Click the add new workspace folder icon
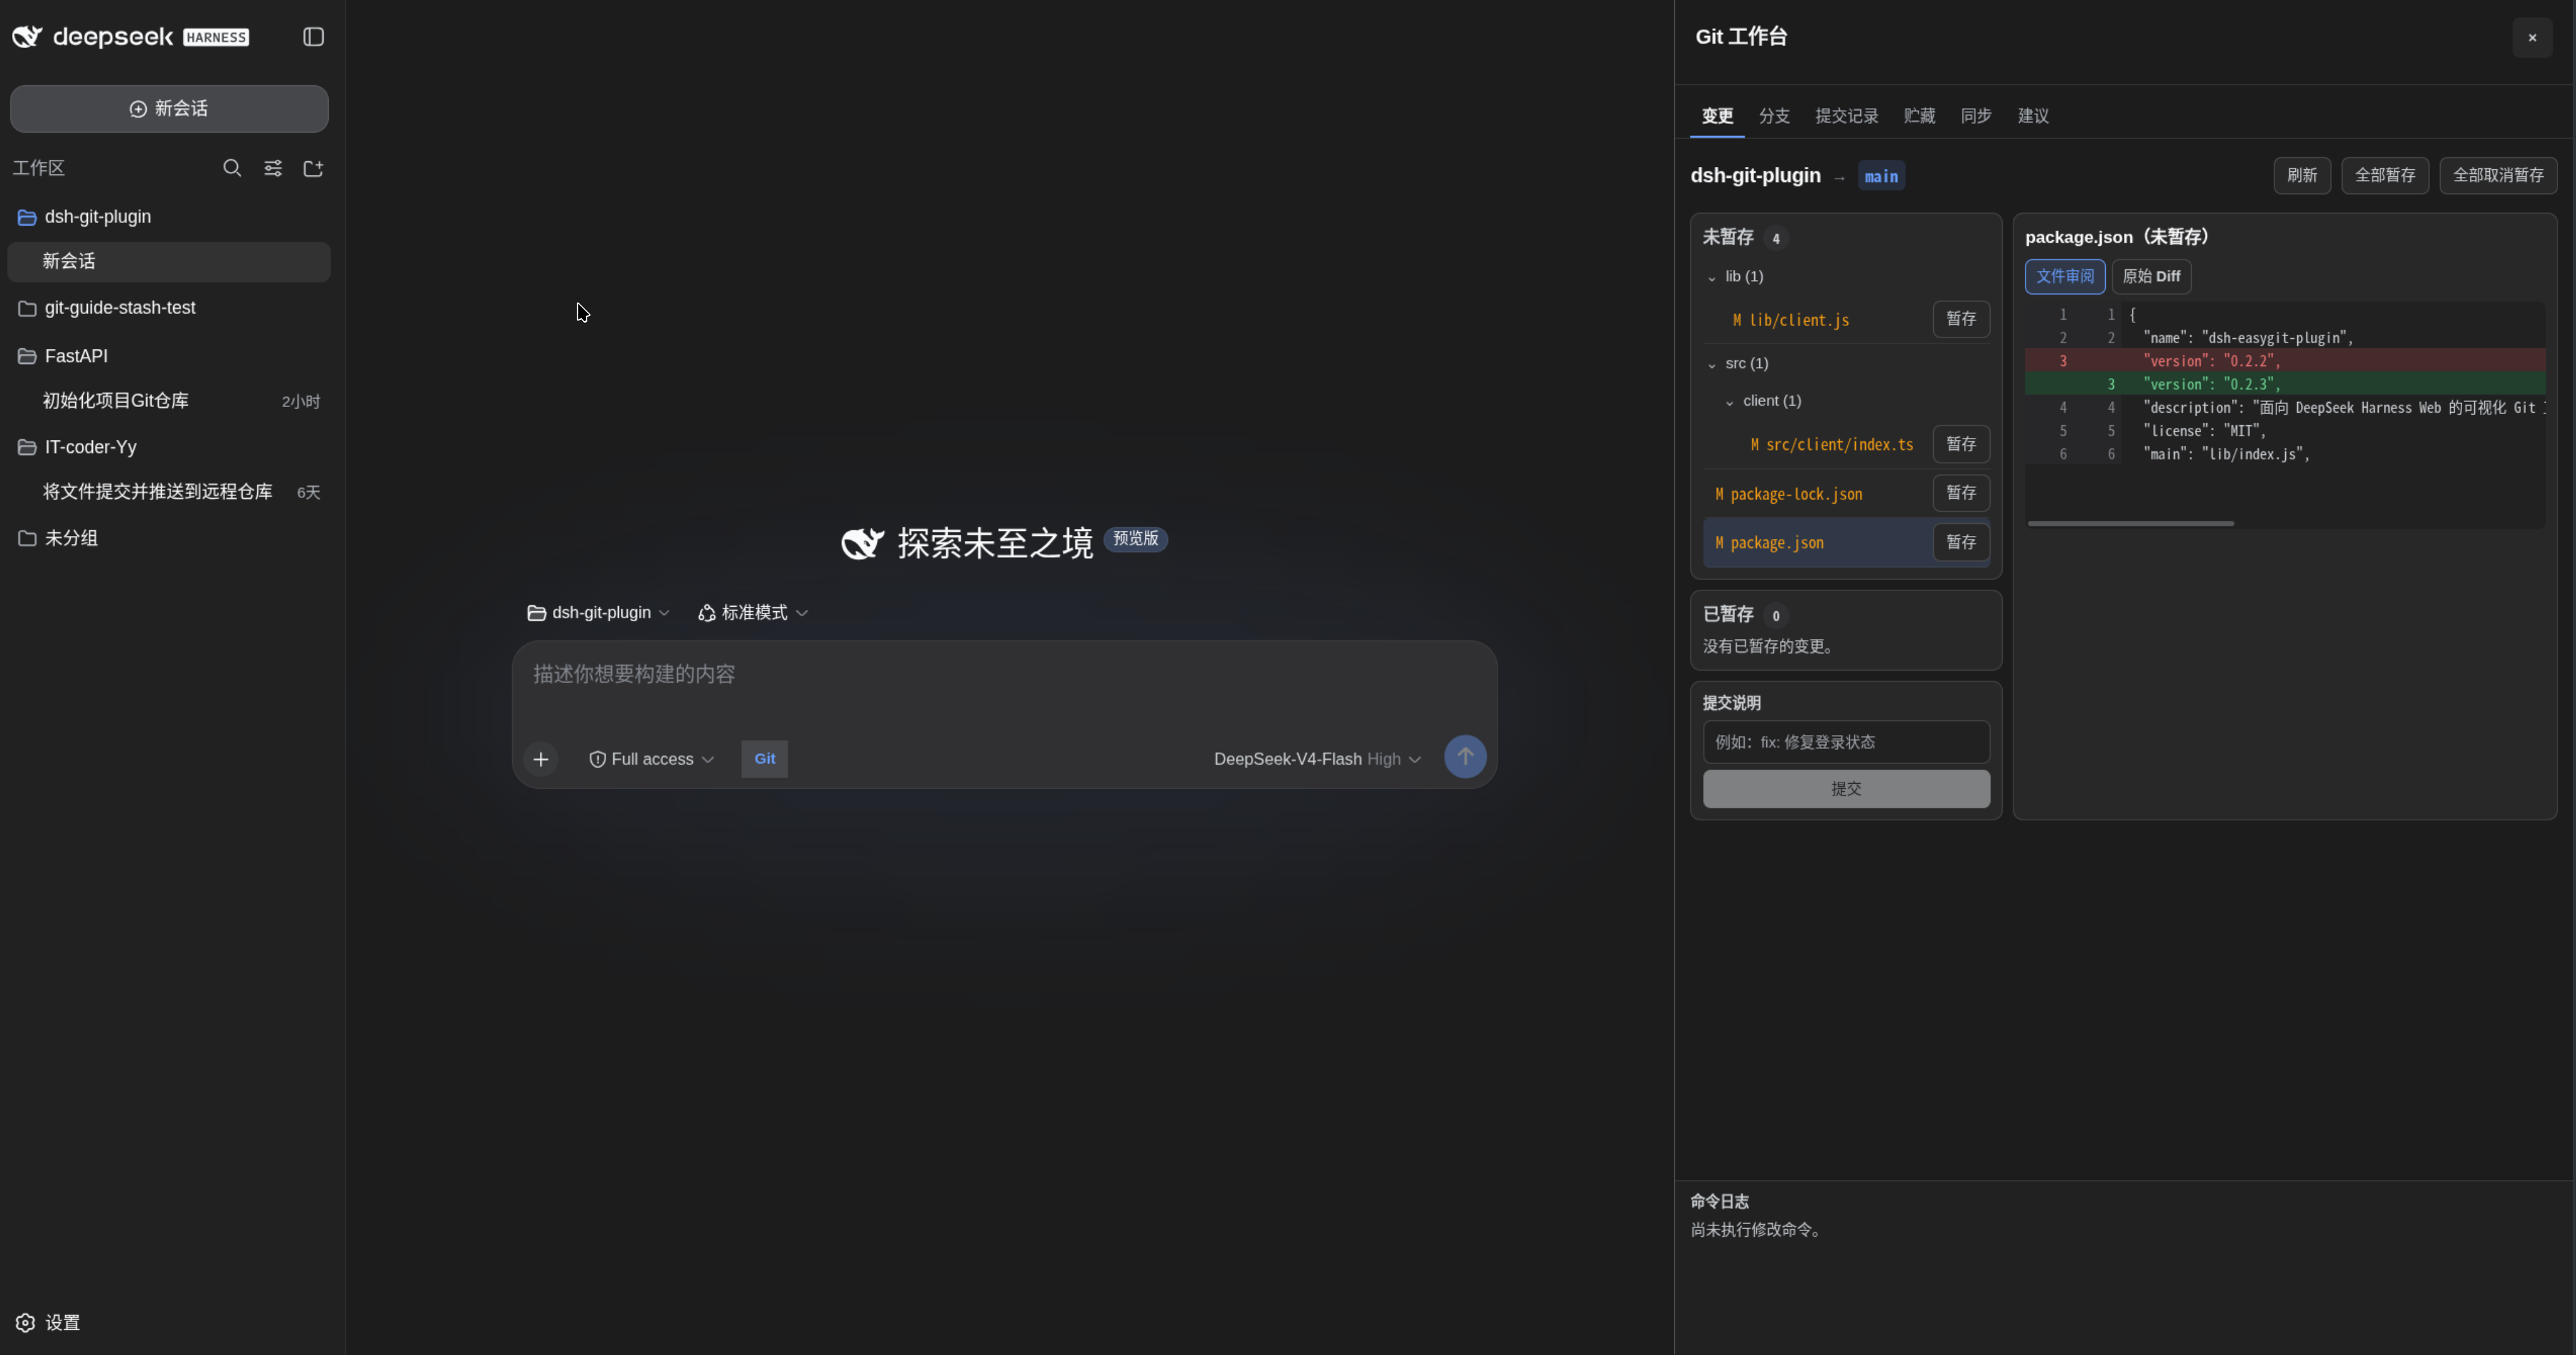Screen dimensions: 2576x1355 pyautogui.click(x=313, y=168)
